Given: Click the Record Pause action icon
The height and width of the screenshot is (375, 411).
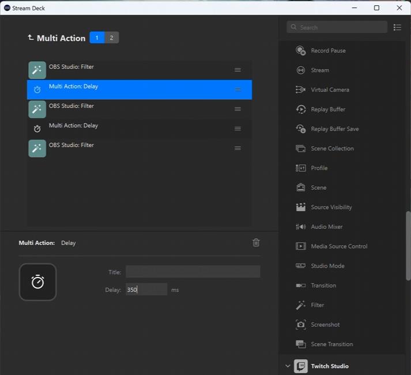Looking at the screenshot, I should coord(301,51).
